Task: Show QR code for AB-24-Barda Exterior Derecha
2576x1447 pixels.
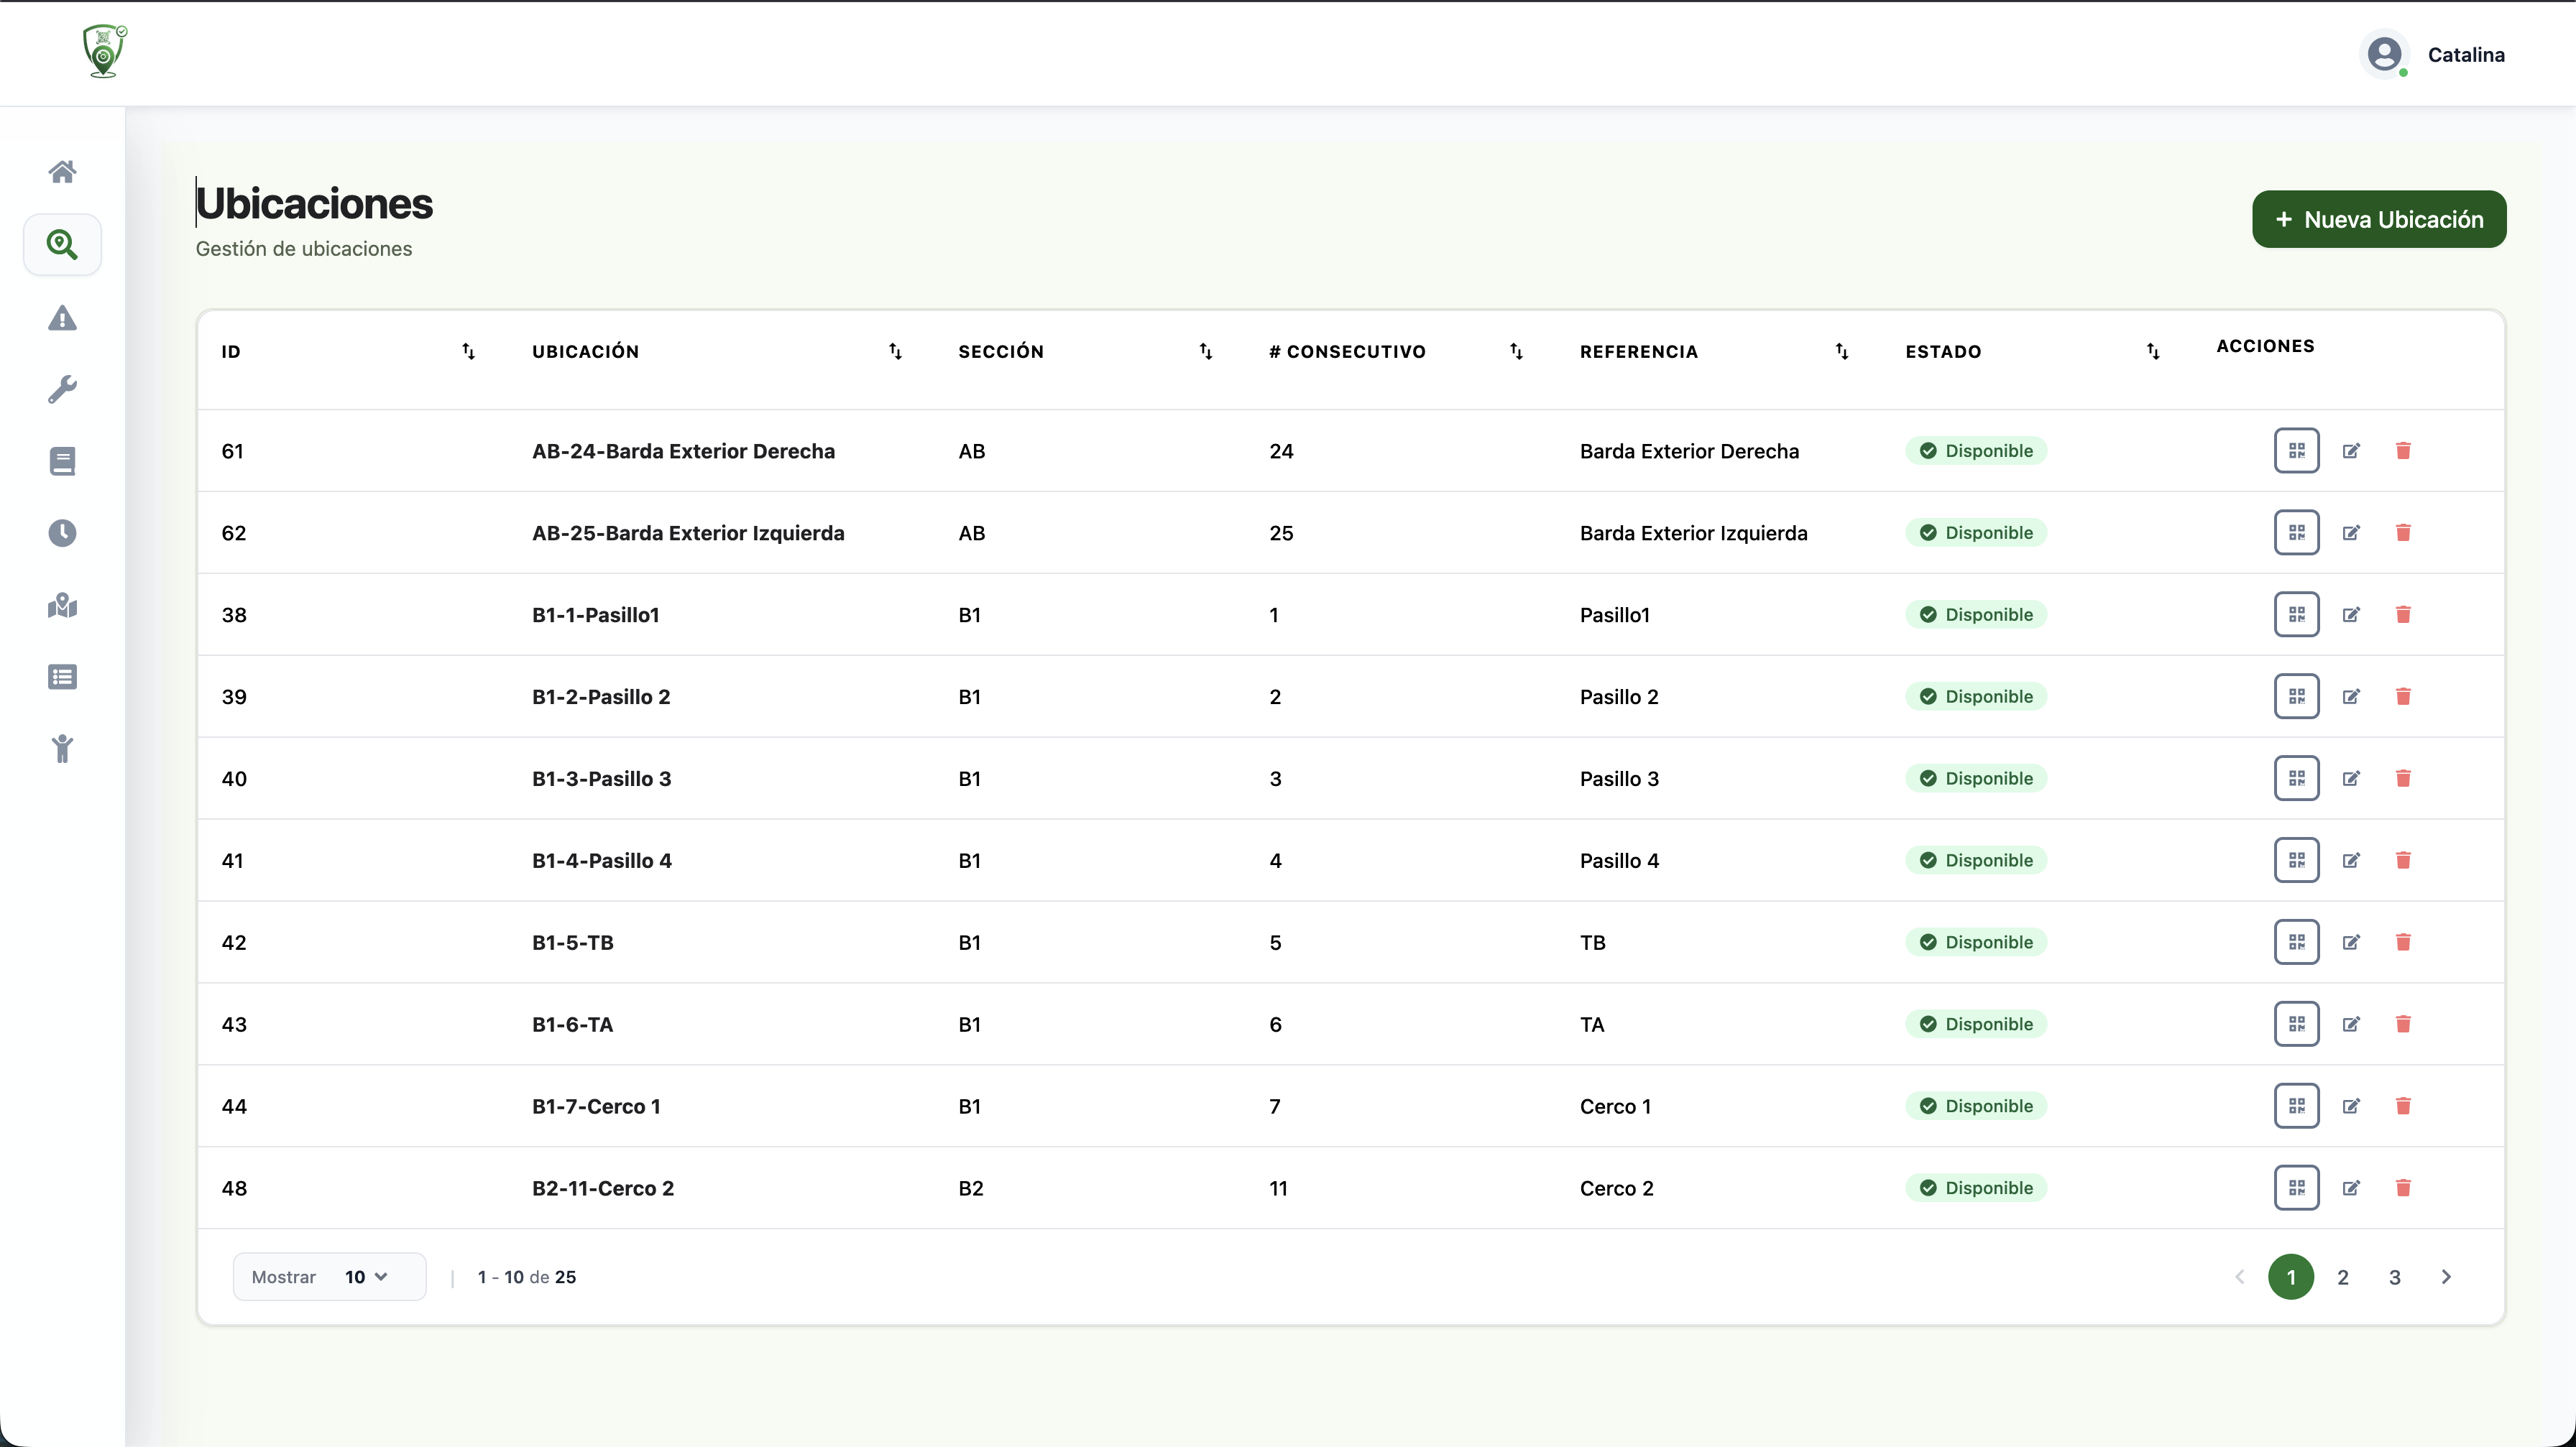Action: (2296, 450)
